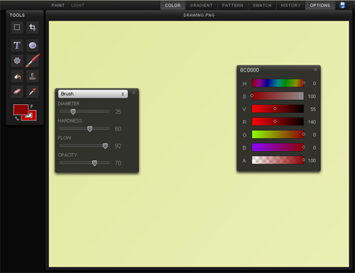355x273 pixels.
Task: Click the Saturation slider bar
Action: click(278, 96)
